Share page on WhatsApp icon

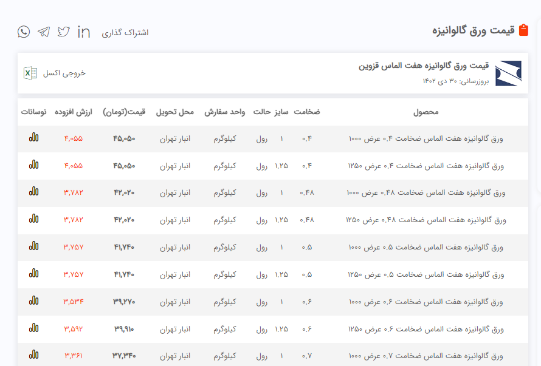coord(24,32)
